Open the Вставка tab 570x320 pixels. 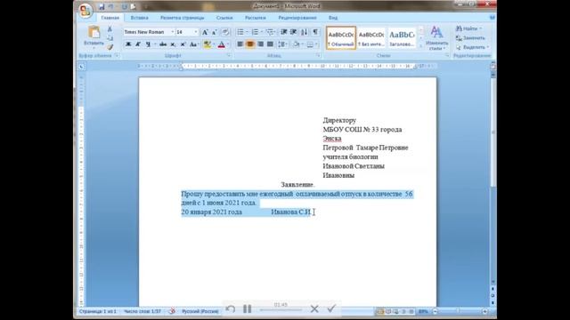(x=139, y=18)
